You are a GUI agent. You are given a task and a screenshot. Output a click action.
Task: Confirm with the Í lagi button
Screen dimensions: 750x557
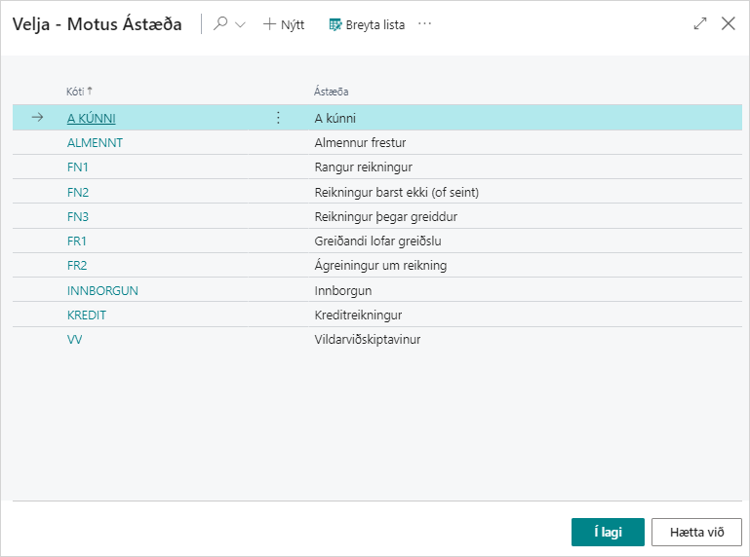click(x=608, y=532)
